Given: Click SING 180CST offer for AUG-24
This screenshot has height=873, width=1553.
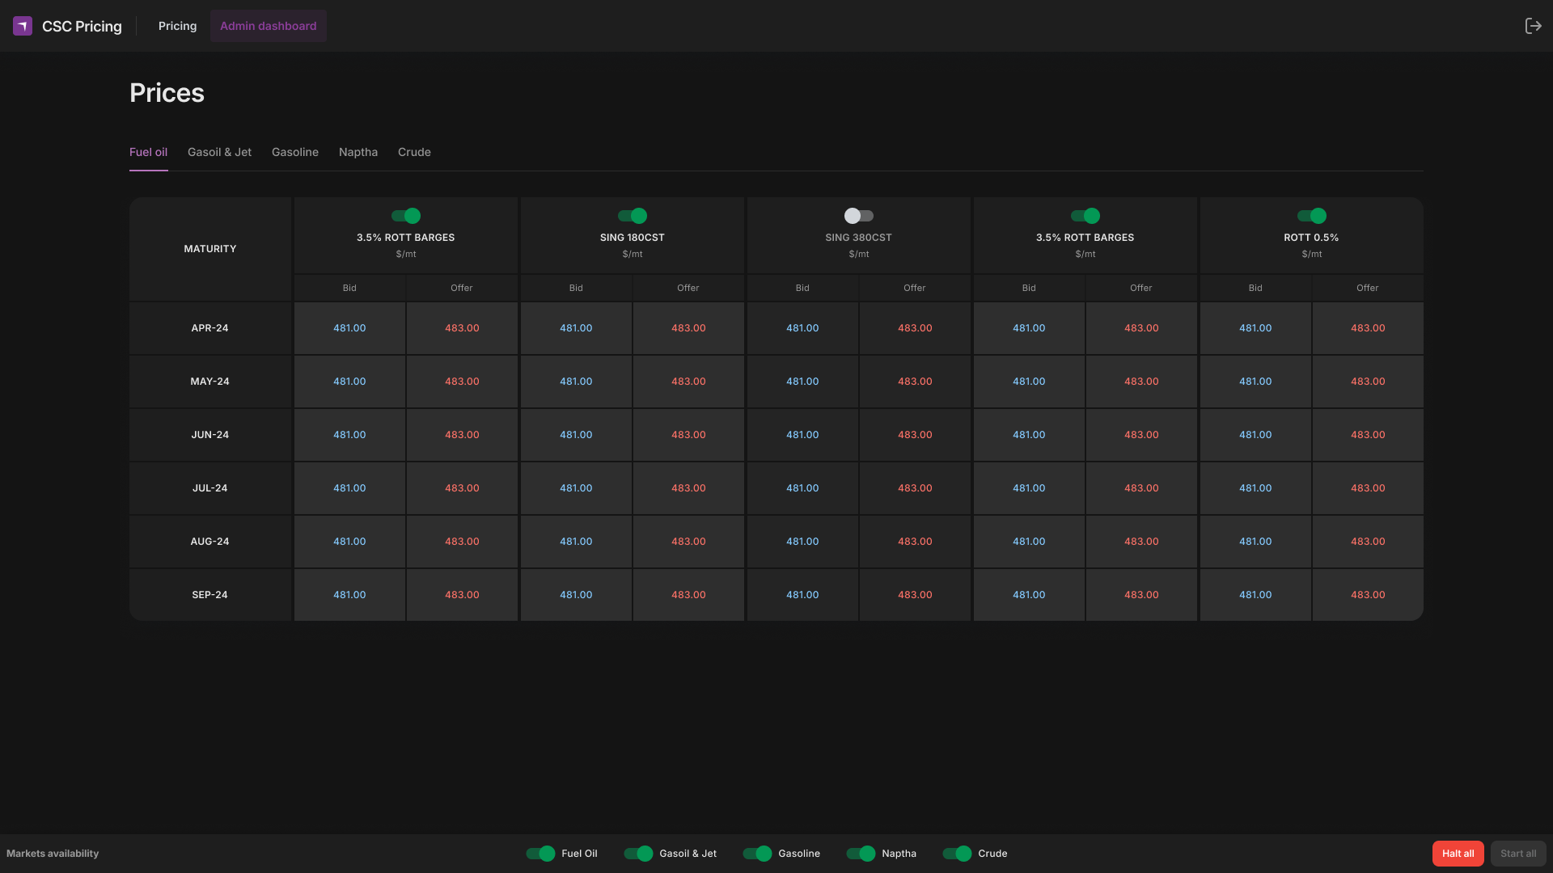Looking at the screenshot, I should [688, 542].
